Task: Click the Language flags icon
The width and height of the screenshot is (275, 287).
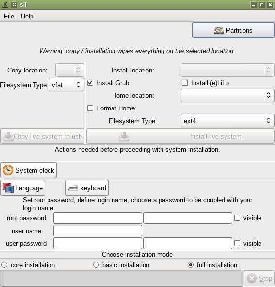Action: [8, 188]
